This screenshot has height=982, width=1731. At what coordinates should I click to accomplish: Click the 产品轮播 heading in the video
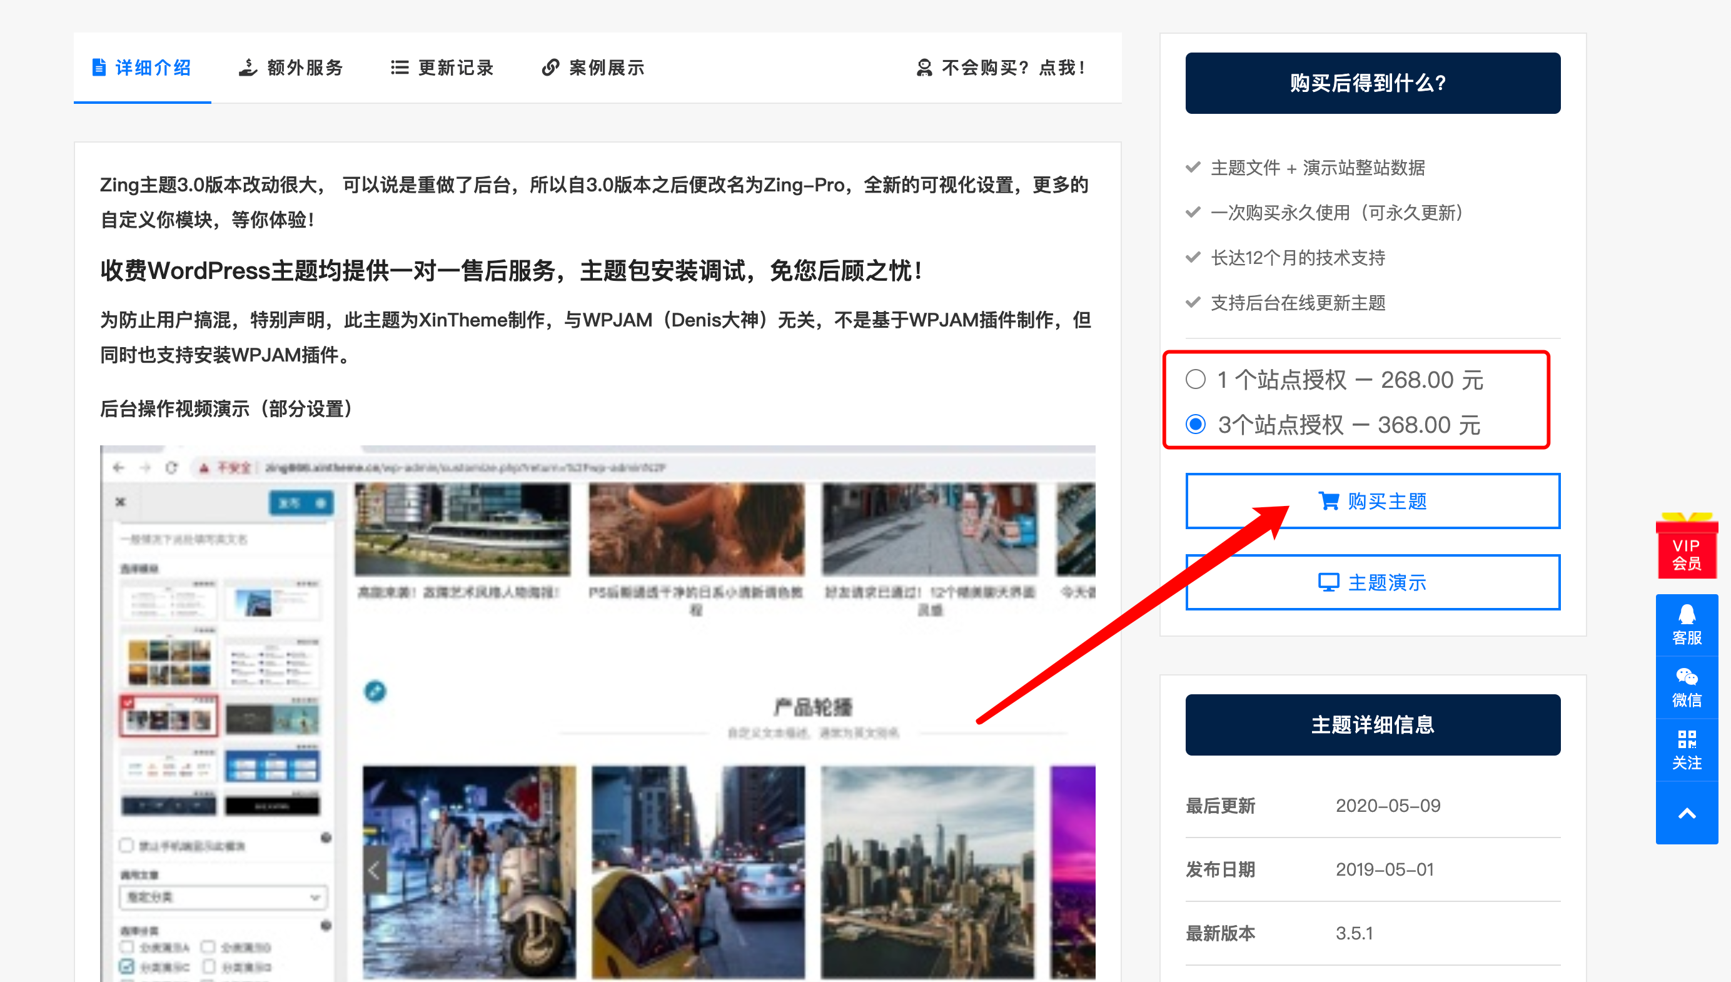pyautogui.click(x=813, y=707)
